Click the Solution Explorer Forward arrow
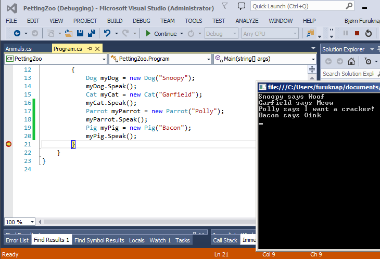Screen dimensions: 380x259 (340, 61)
